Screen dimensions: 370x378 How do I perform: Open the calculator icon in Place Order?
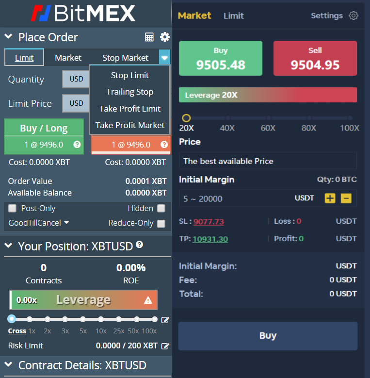[149, 37]
